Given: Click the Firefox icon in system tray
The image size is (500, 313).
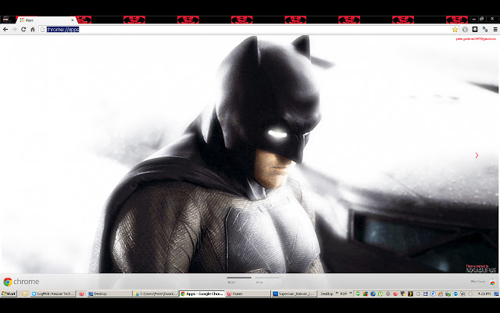Looking at the screenshot, I should [373, 294].
